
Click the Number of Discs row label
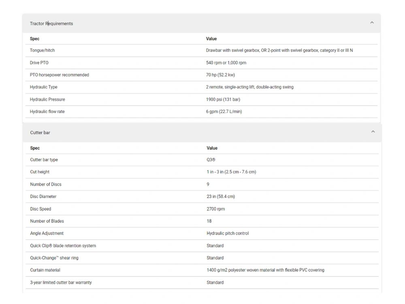pyautogui.click(x=46, y=184)
